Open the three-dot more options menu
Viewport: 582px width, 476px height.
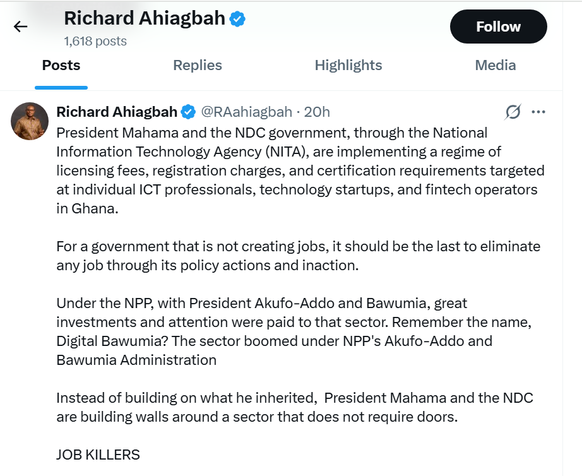[538, 112]
